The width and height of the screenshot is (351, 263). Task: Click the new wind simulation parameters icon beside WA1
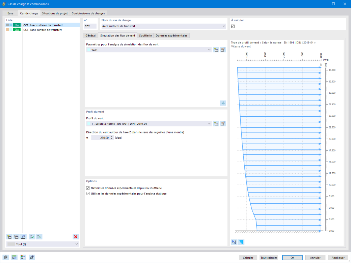(216, 50)
